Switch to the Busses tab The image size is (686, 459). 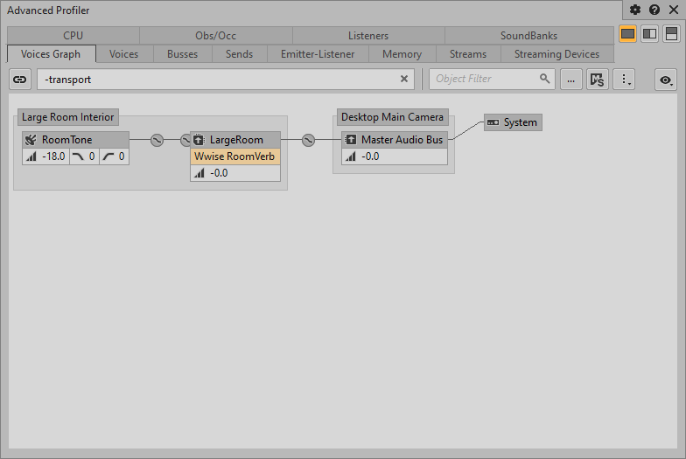182,54
